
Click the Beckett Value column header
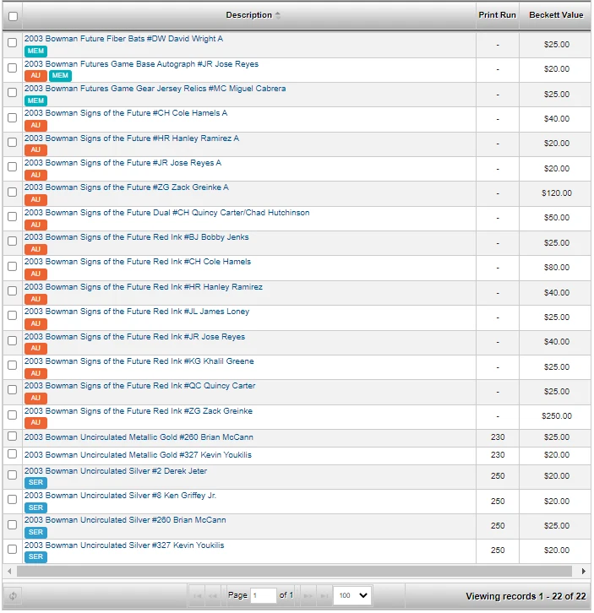[556, 15]
